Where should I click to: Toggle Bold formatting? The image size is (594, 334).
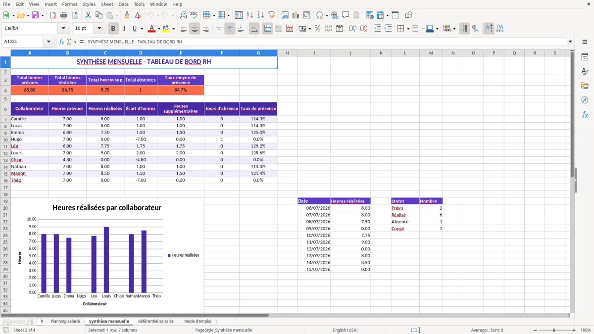113,29
